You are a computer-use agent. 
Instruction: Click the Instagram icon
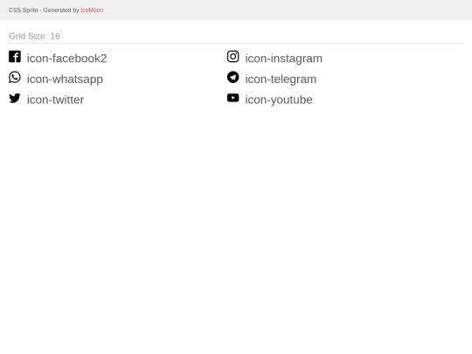233,57
